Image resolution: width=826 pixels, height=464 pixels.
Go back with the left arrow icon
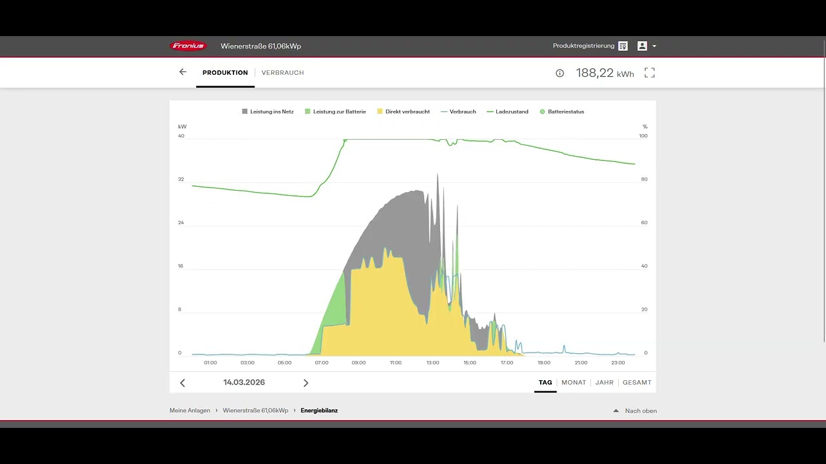(183, 72)
